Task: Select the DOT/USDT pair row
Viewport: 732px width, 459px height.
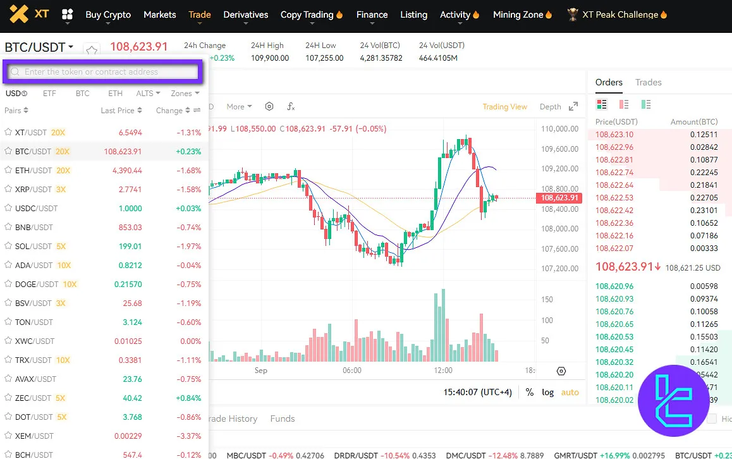Action: (x=104, y=417)
